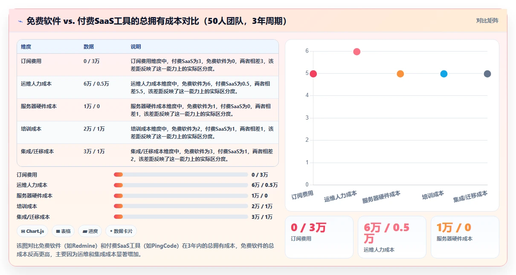This screenshot has width=516, height=275.
Task: Select the 进度 tag chip
Action: coord(90,231)
